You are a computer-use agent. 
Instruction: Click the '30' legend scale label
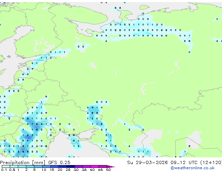pyautogui.click(x=76, y=170)
